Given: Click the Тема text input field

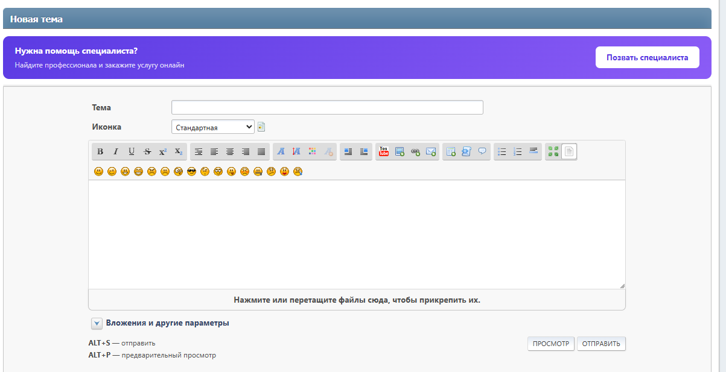Looking at the screenshot, I should pos(327,107).
